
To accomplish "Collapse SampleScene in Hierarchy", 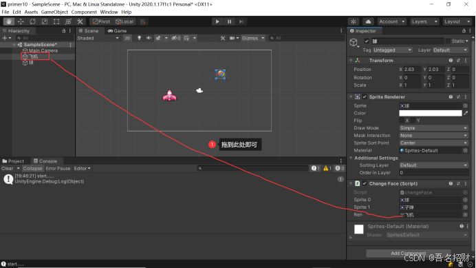I will coord(14,45).
